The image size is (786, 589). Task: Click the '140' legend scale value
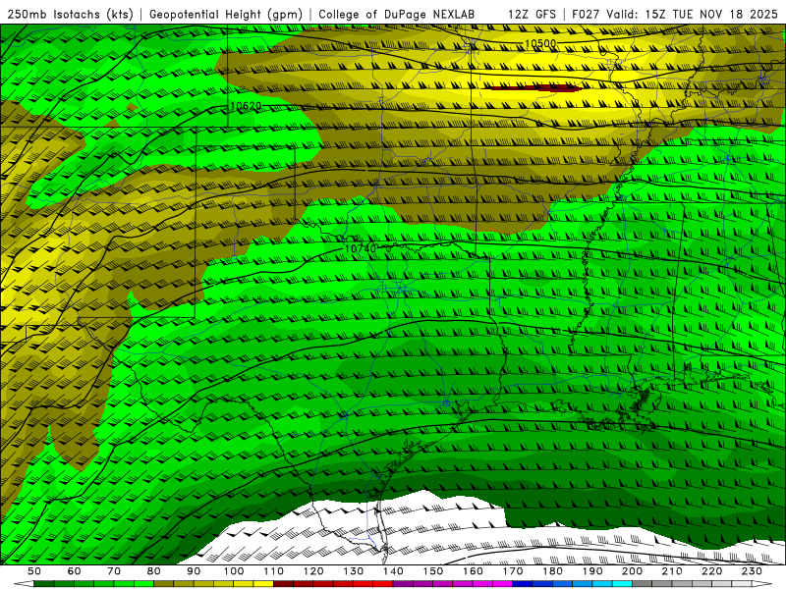393,571
